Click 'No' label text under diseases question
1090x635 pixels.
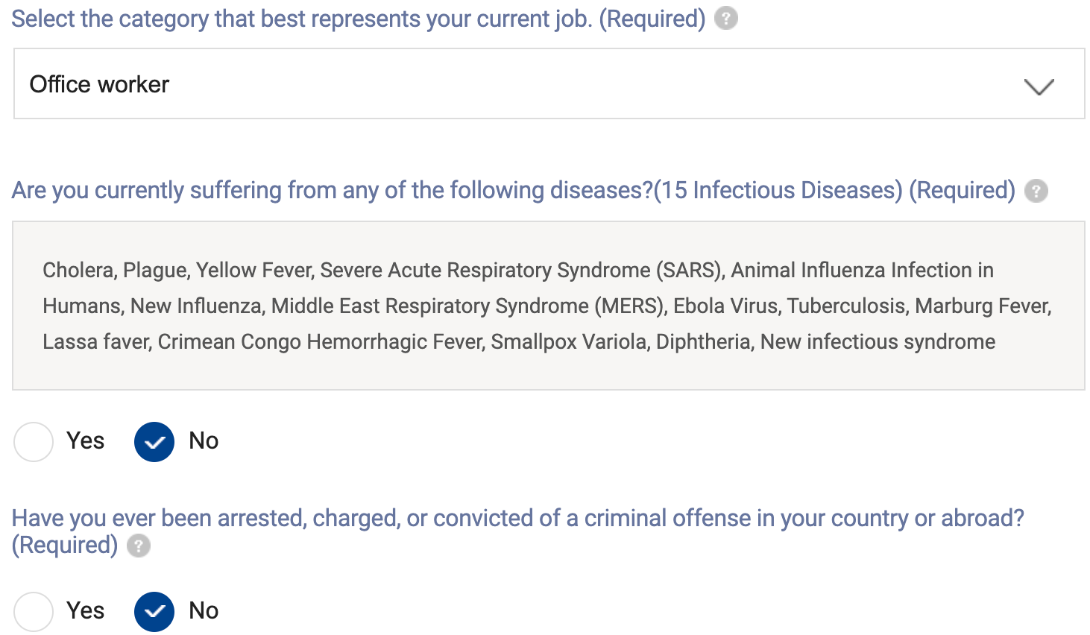(204, 441)
